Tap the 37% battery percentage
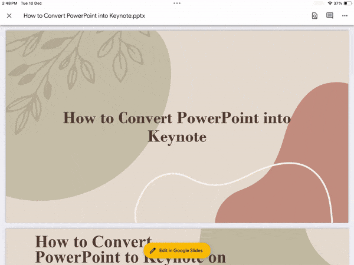354x265 pixels. click(337, 3)
